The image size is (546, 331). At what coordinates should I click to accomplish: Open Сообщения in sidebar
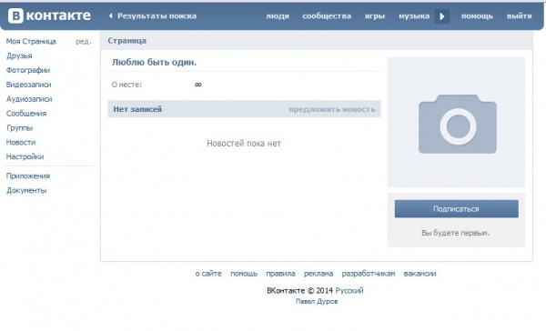click(x=26, y=114)
